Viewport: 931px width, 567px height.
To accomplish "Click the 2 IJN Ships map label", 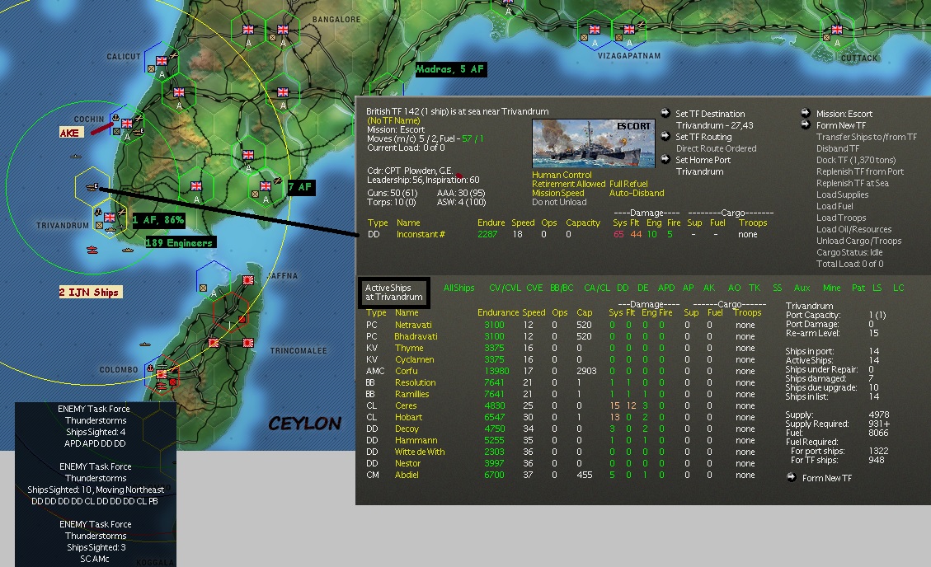I will point(90,292).
